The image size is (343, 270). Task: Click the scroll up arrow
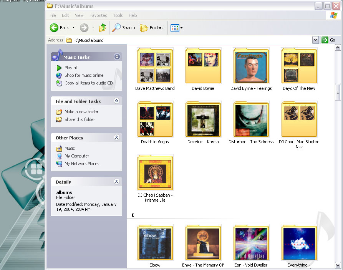pyautogui.click(x=338, y=48)
